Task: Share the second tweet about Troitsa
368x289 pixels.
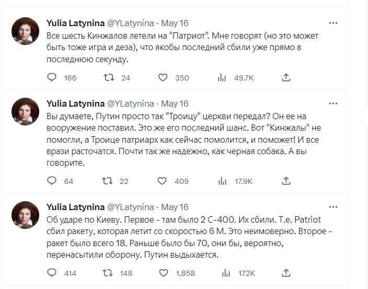Action: pos(286,181)
